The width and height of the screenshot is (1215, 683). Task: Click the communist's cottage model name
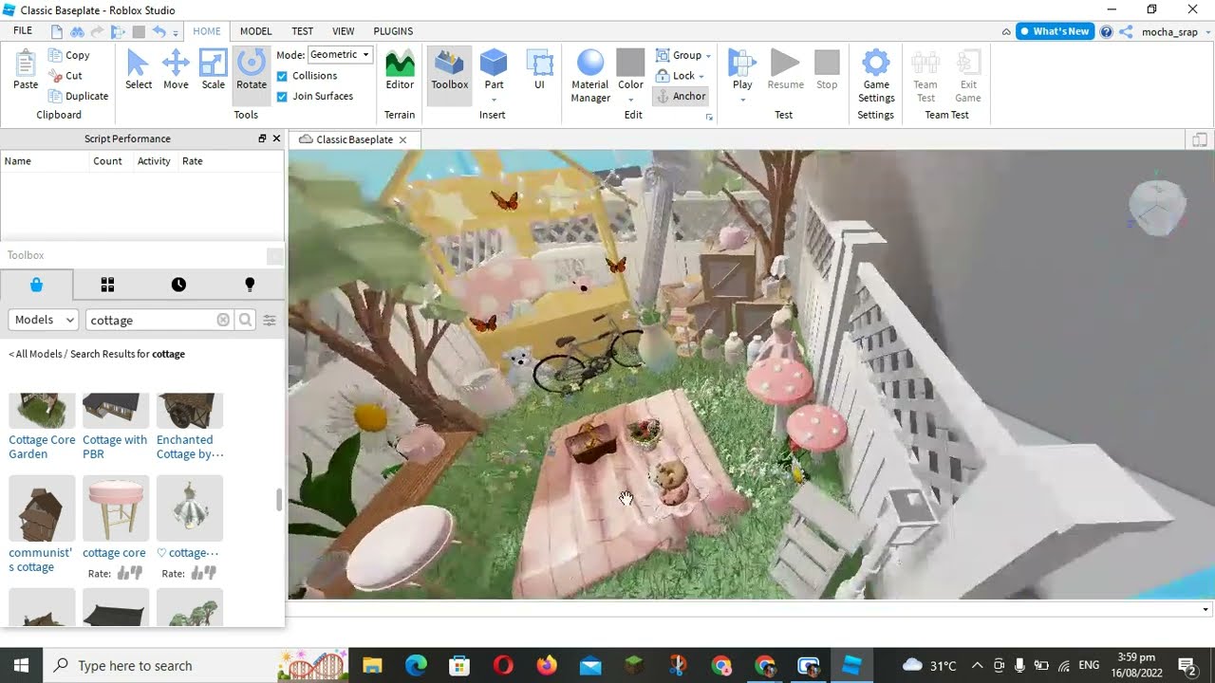click(x=41, y=560)
